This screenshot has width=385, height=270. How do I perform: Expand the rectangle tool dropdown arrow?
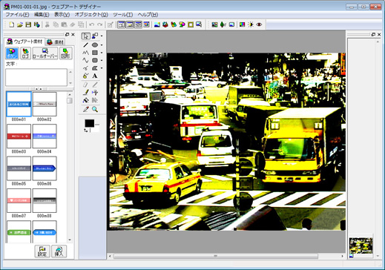102,53
